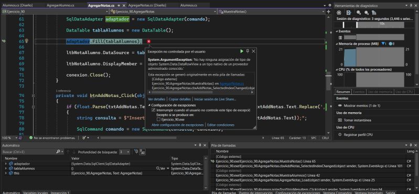
Task: Expand the tablaAlumnos variable row
Action: point(6,168)
